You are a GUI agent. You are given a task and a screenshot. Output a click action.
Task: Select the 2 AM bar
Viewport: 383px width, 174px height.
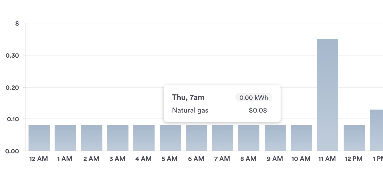click(x=92, y=138)
